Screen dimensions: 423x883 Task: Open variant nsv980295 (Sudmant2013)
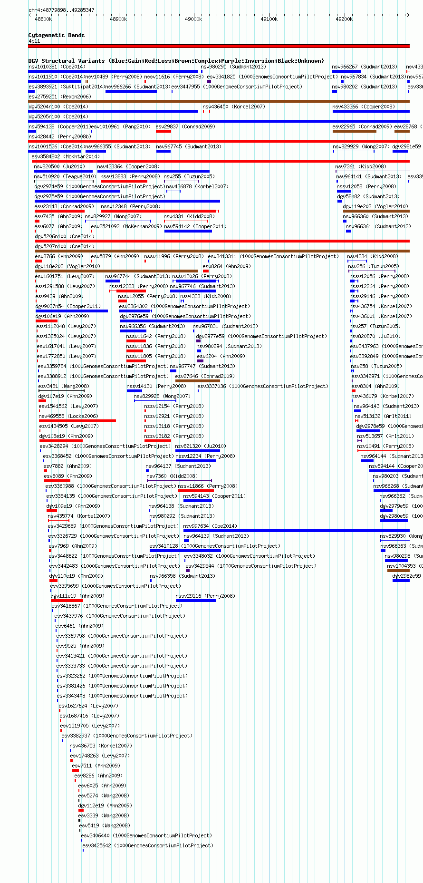pos(233,67)
